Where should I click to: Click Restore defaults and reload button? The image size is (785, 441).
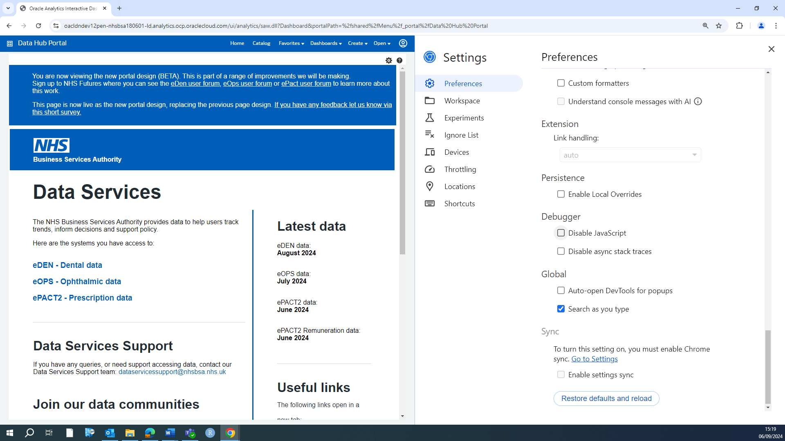(x=606, y=399)
